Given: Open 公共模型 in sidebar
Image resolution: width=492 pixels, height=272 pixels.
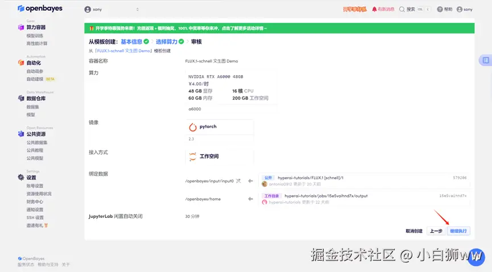Looking at the screenshot, I should pyautogui.click(x=35, y=158).
